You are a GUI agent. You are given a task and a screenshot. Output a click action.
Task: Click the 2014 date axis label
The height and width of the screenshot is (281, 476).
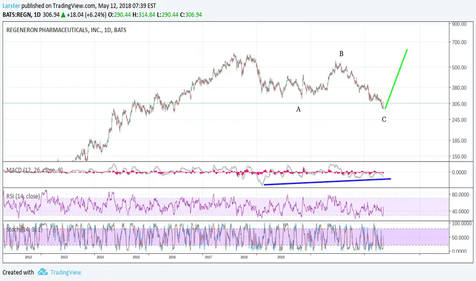click(100, 257)
